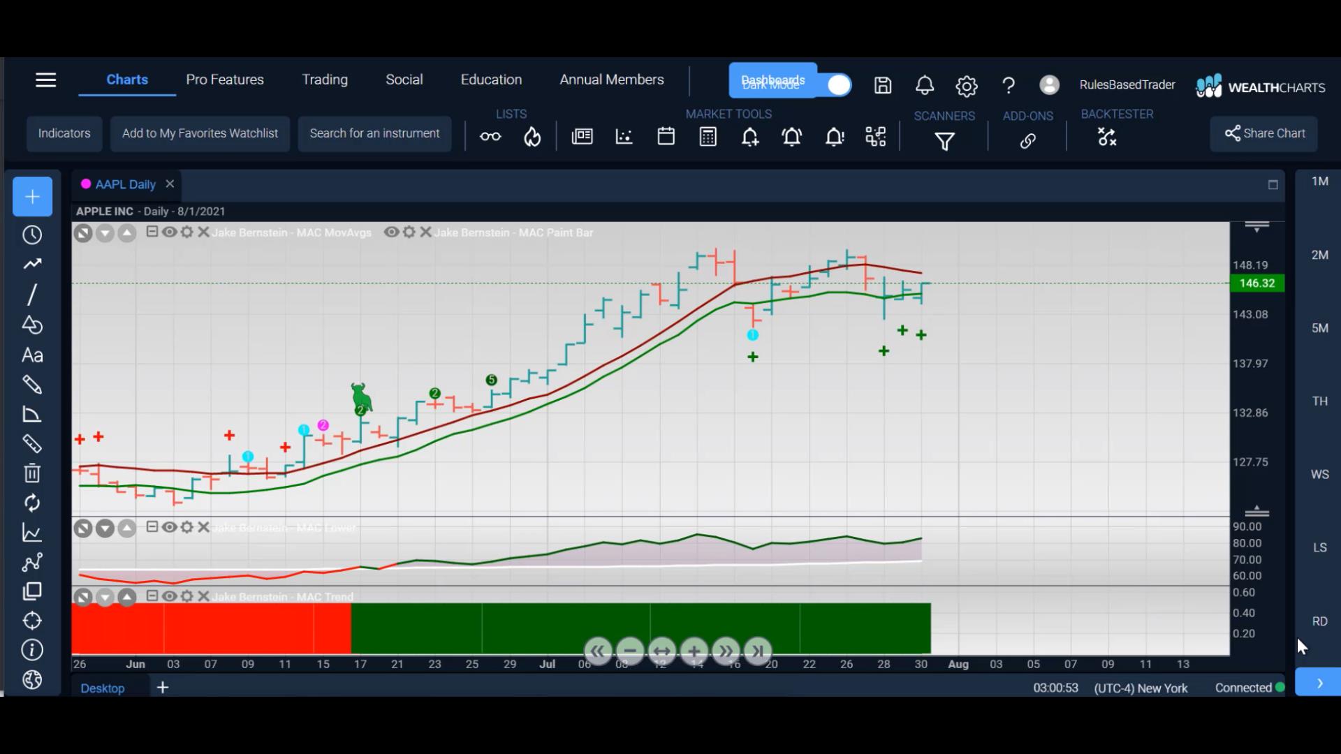This screenshot has height=754, width=1341.
Task: Move the main price pane down
Action: click(x=105, y=233)
